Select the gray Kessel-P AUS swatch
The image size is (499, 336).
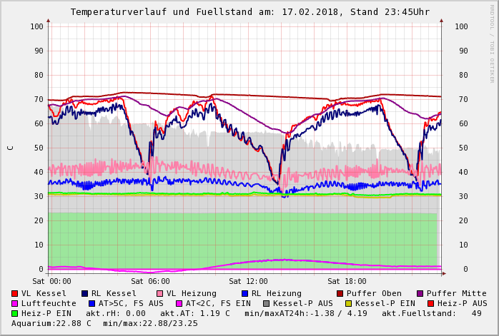point(267,303)
